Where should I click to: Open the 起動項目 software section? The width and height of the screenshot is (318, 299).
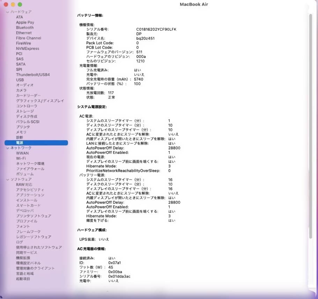[23, 279]
